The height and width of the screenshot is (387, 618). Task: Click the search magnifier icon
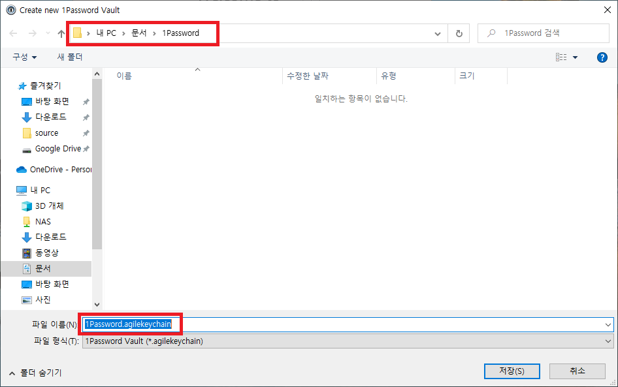coord(491,33)
